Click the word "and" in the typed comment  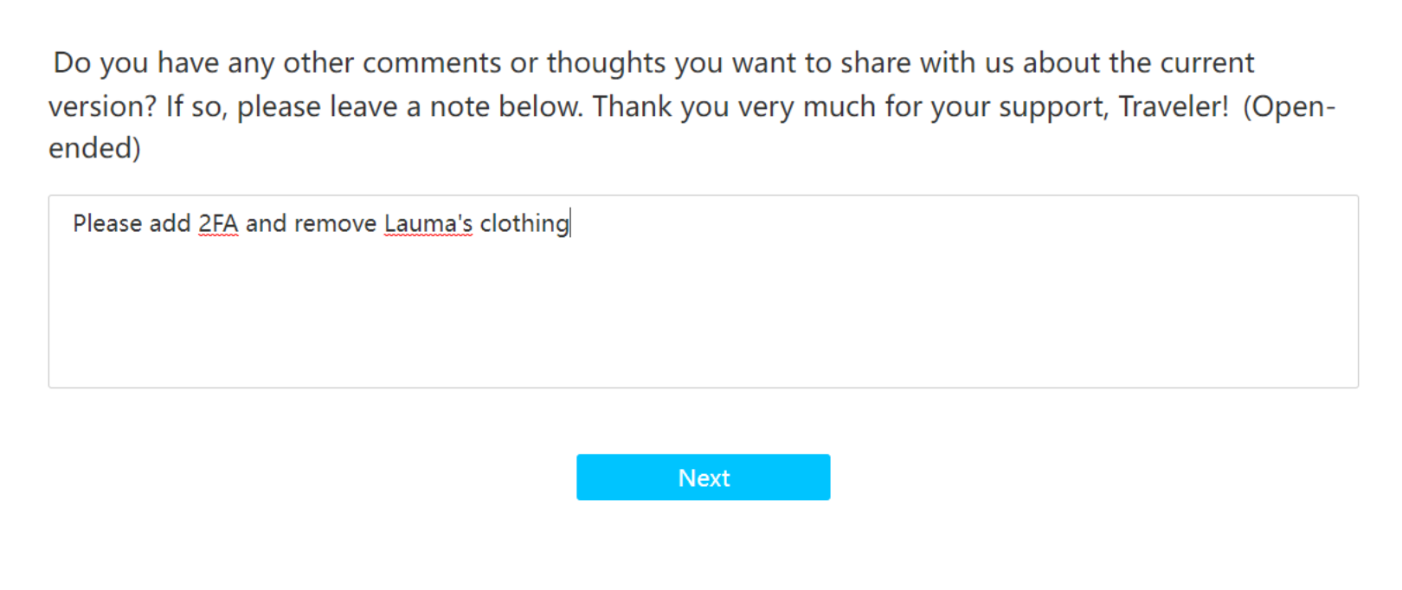[x=266, y=223]
